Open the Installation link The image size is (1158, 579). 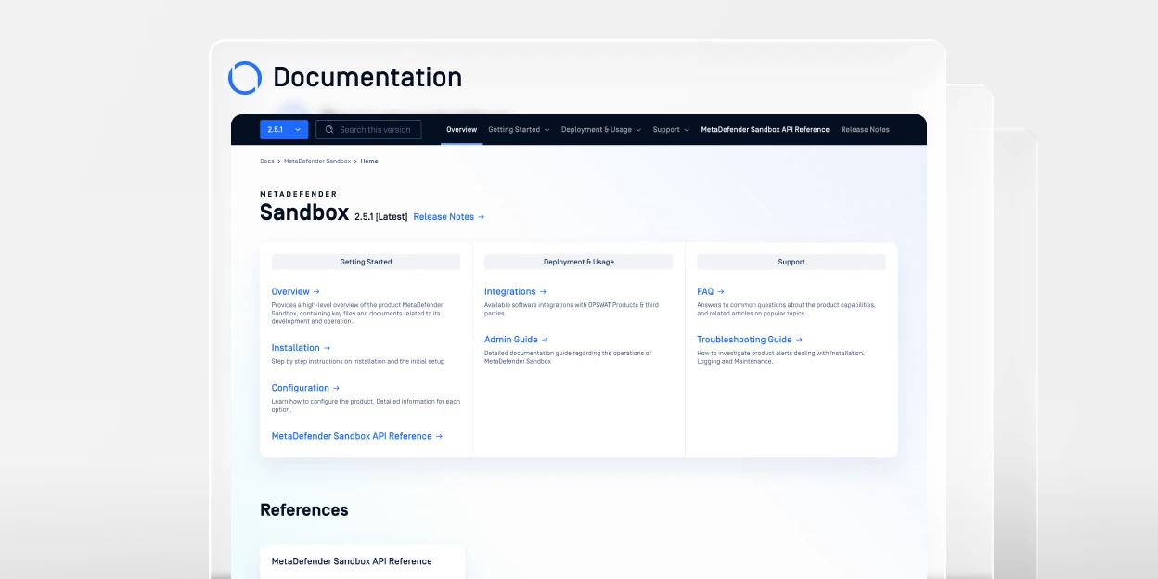pos(301,348)
